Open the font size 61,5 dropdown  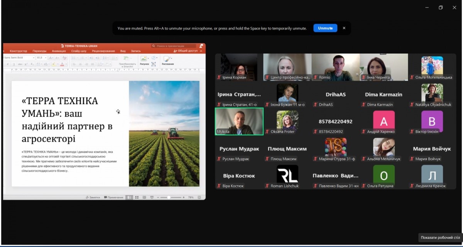[x=46, y=58]
